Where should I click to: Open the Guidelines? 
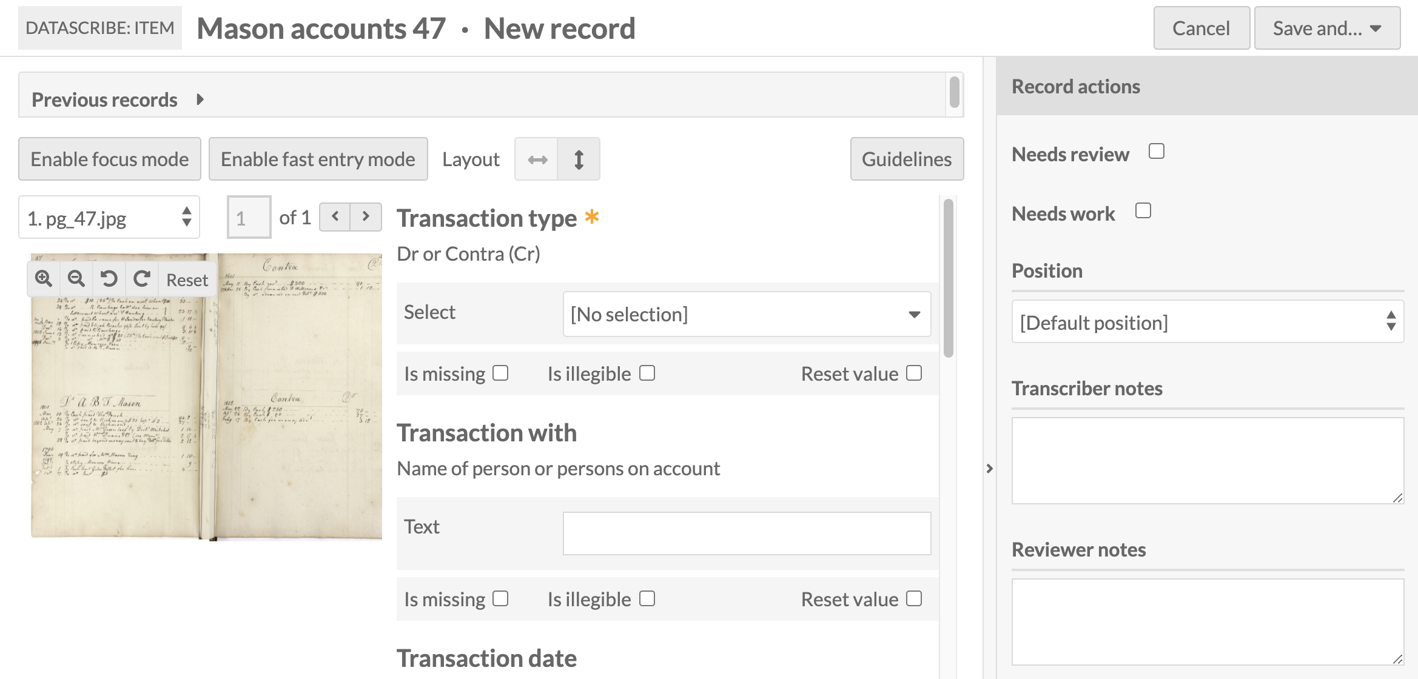pos(906,159)
